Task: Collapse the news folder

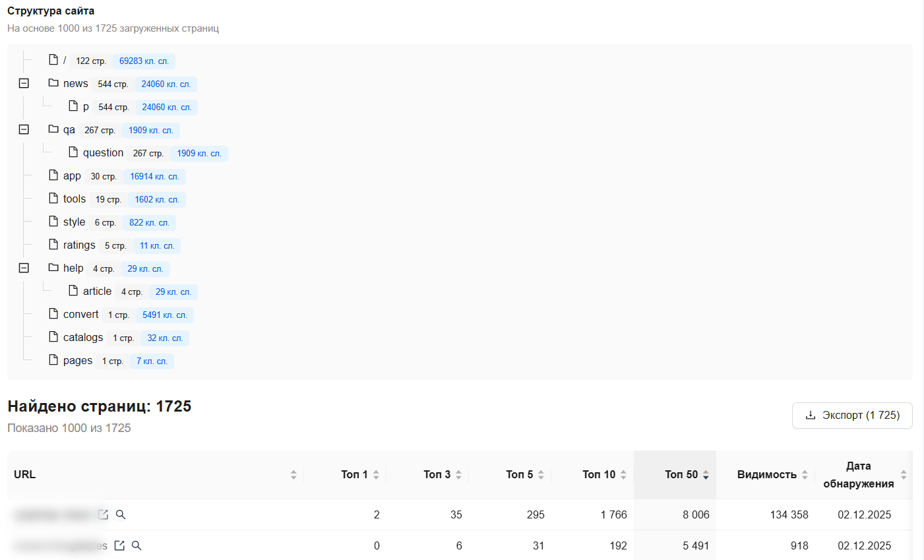Action: tap(24, 84)
